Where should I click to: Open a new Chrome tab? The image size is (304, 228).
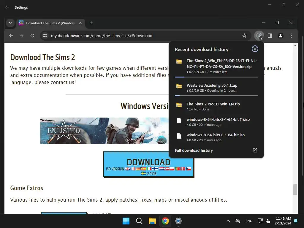(x=91, y=23)
